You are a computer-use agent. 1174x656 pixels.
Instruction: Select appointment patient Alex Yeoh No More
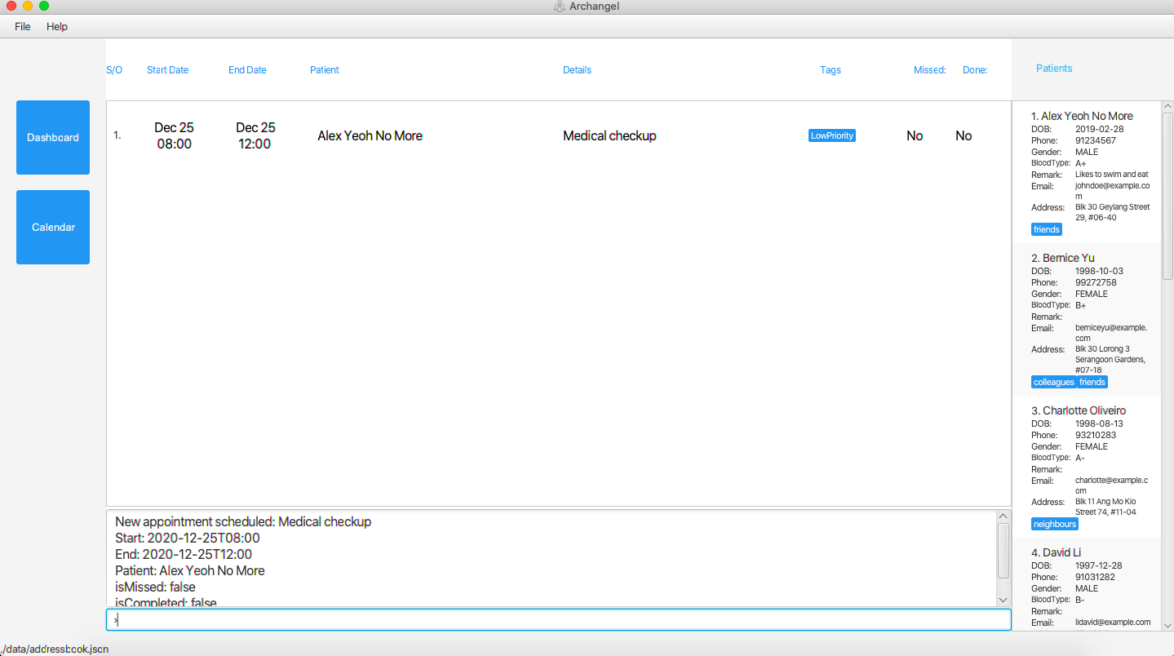tap(370, 136)
